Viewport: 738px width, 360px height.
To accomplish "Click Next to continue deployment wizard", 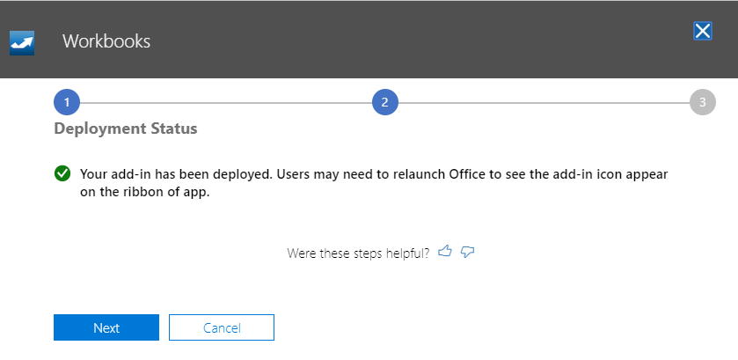I will pyautogui.click(x=106, y=327).
